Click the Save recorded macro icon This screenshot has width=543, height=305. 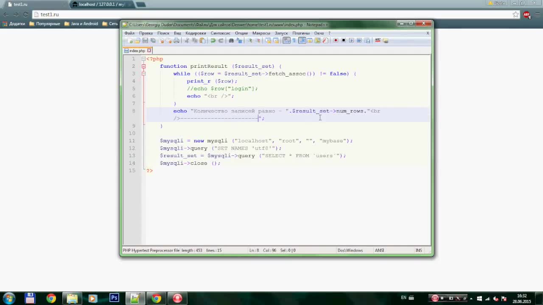coord(367,41)
